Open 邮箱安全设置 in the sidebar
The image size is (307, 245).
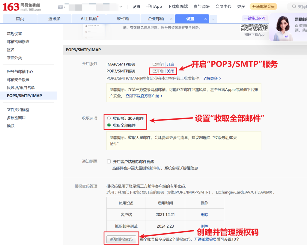[18, 80]
